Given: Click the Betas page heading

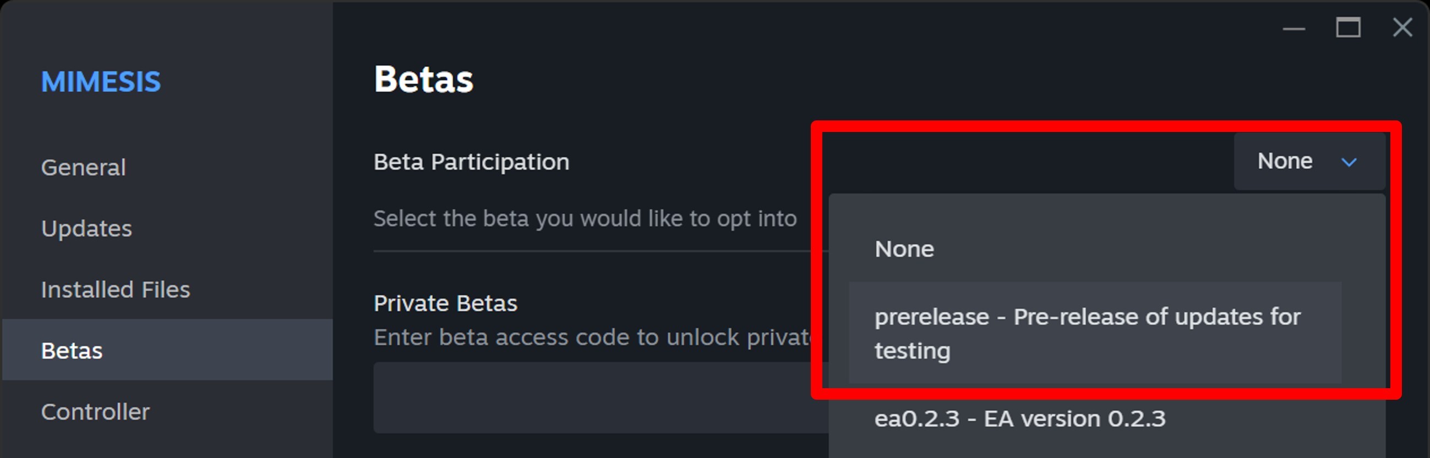Looking at the screenshot, I should coord(424,79).
